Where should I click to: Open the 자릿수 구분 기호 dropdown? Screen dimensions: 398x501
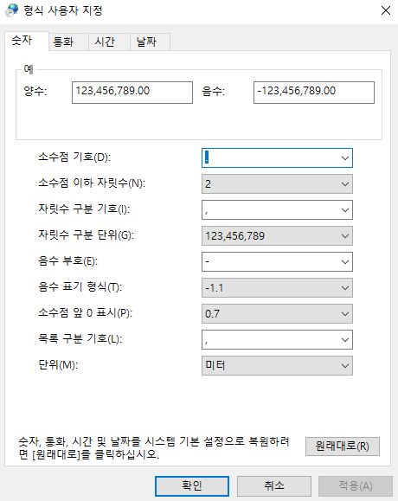pyautogui.click(x=277, y=209)
